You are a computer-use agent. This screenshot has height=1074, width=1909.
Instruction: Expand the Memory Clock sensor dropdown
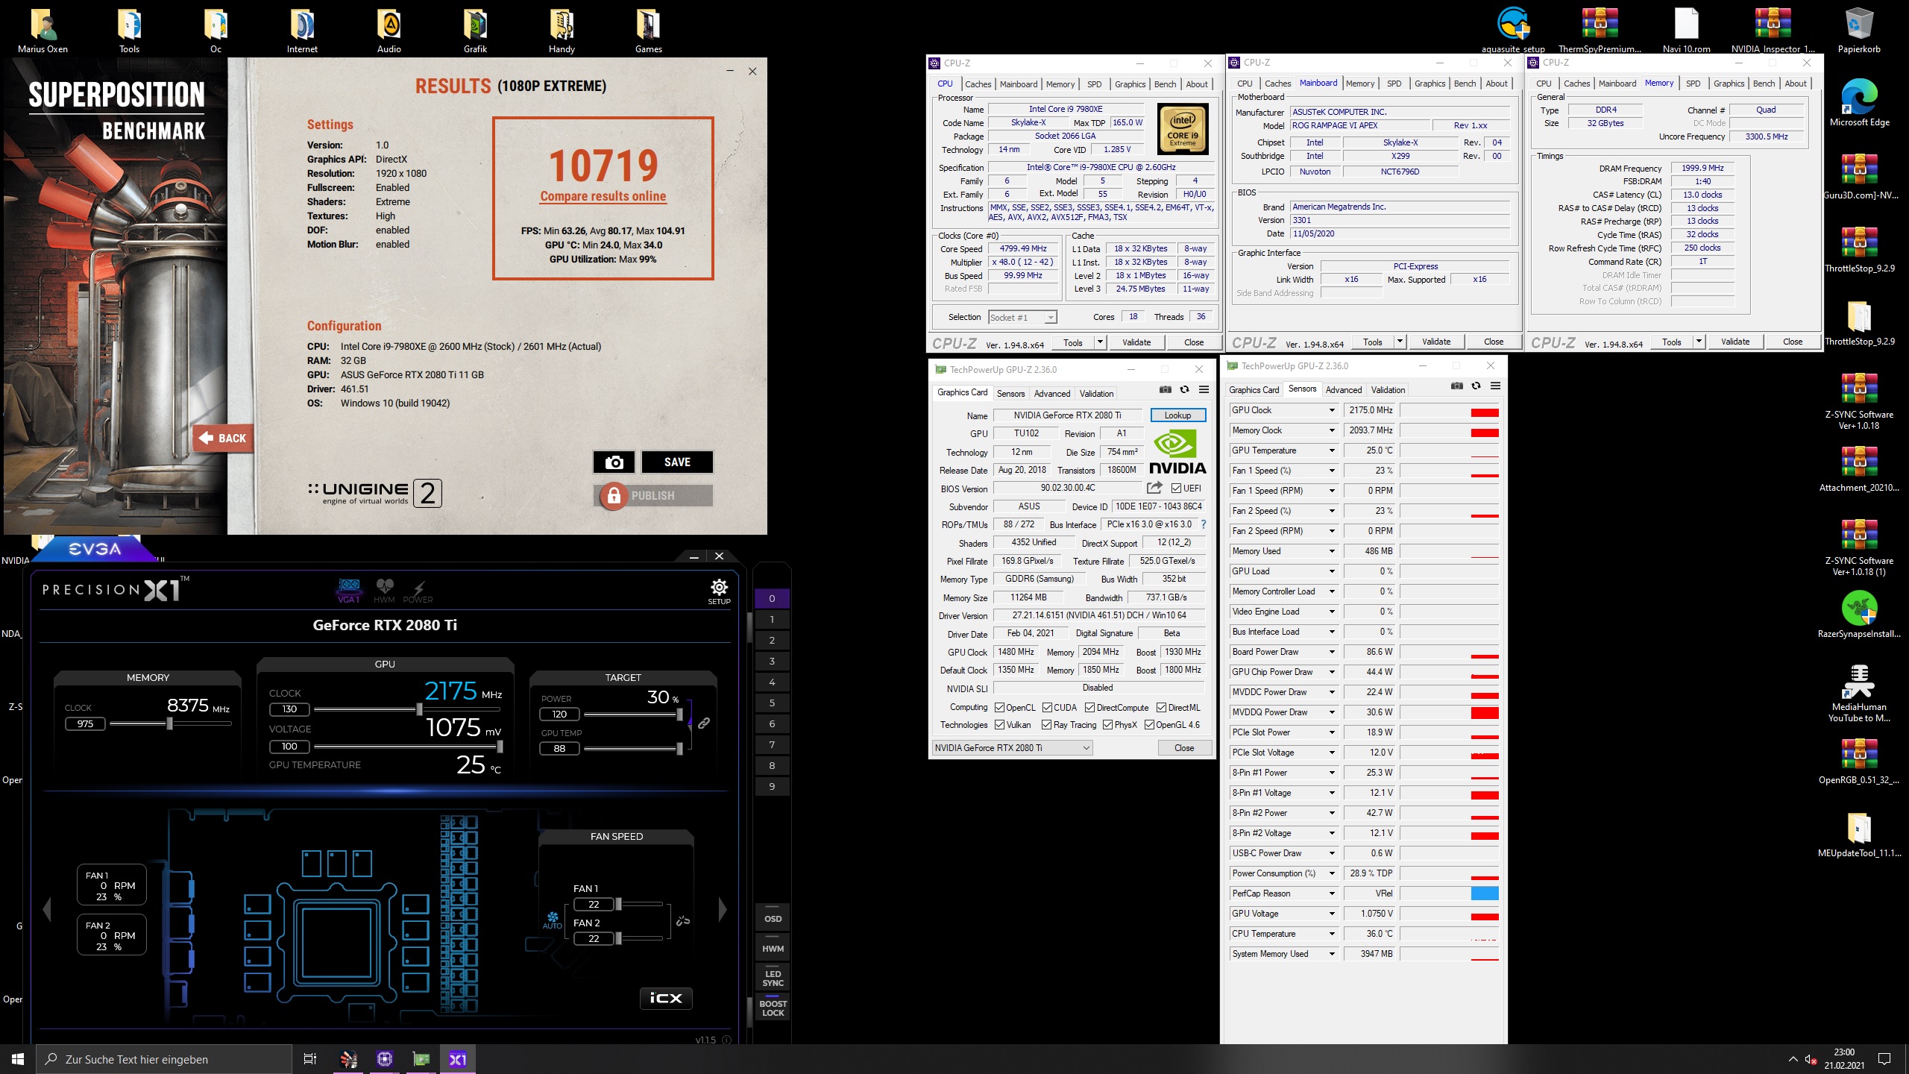1332,430
